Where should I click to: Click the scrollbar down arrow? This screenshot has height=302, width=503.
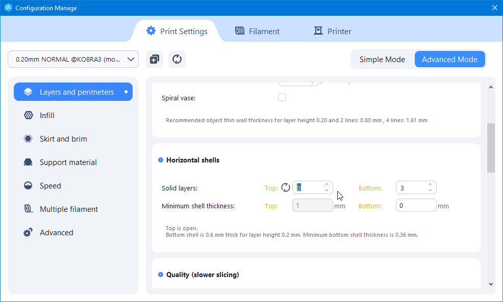click(x=491, y=284)
